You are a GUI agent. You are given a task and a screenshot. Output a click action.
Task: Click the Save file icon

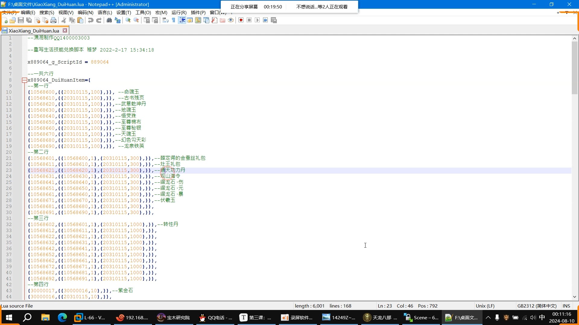[x=21, y=20]
